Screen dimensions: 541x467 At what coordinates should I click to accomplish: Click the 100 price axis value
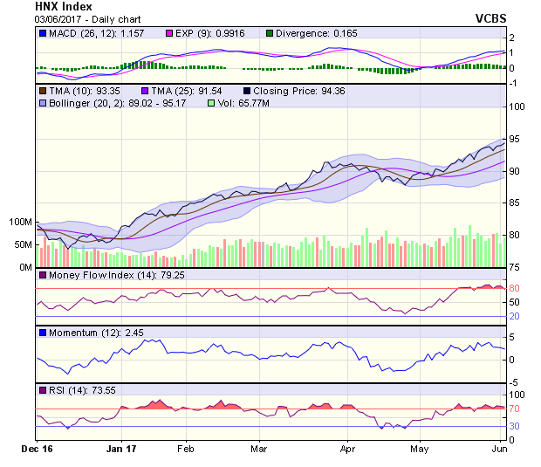click(518, 106)
